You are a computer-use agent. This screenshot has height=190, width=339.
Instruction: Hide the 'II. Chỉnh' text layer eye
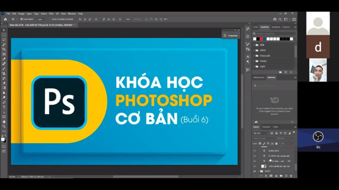click(x=255, y=156)
